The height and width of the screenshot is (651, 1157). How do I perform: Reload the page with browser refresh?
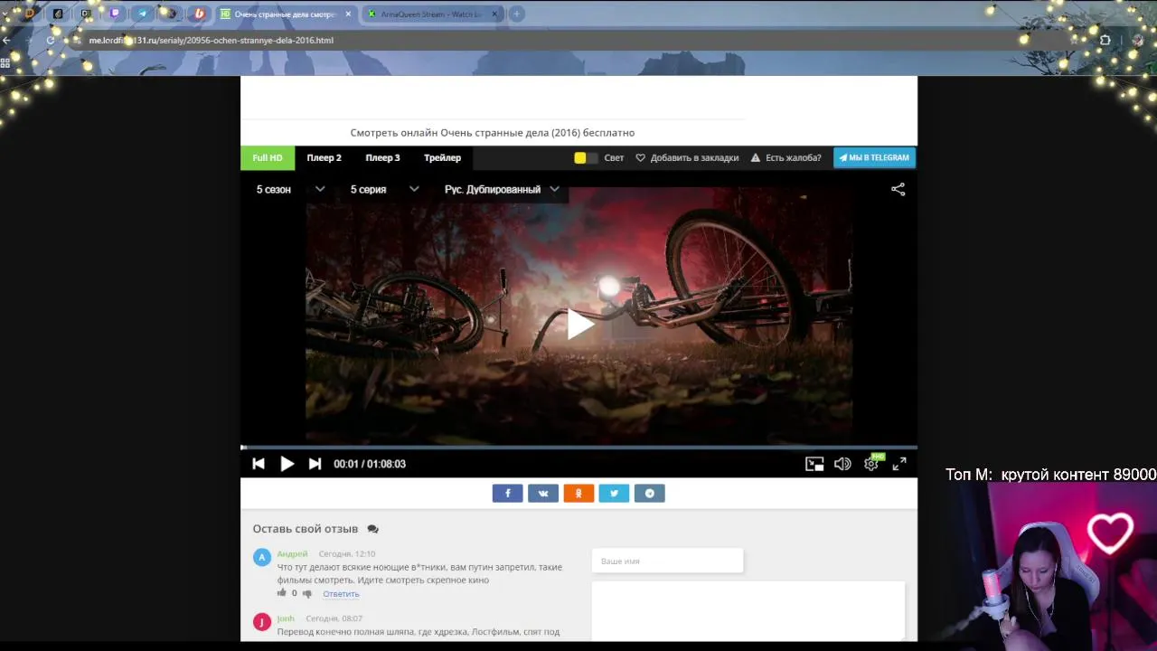point(51,41)
